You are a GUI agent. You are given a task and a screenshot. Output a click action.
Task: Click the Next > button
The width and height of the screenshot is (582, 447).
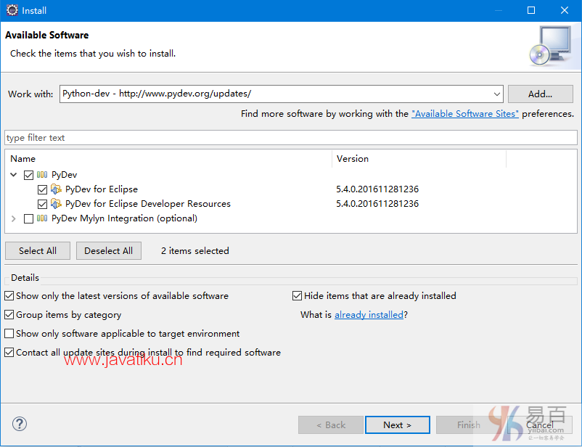point(398,425)
